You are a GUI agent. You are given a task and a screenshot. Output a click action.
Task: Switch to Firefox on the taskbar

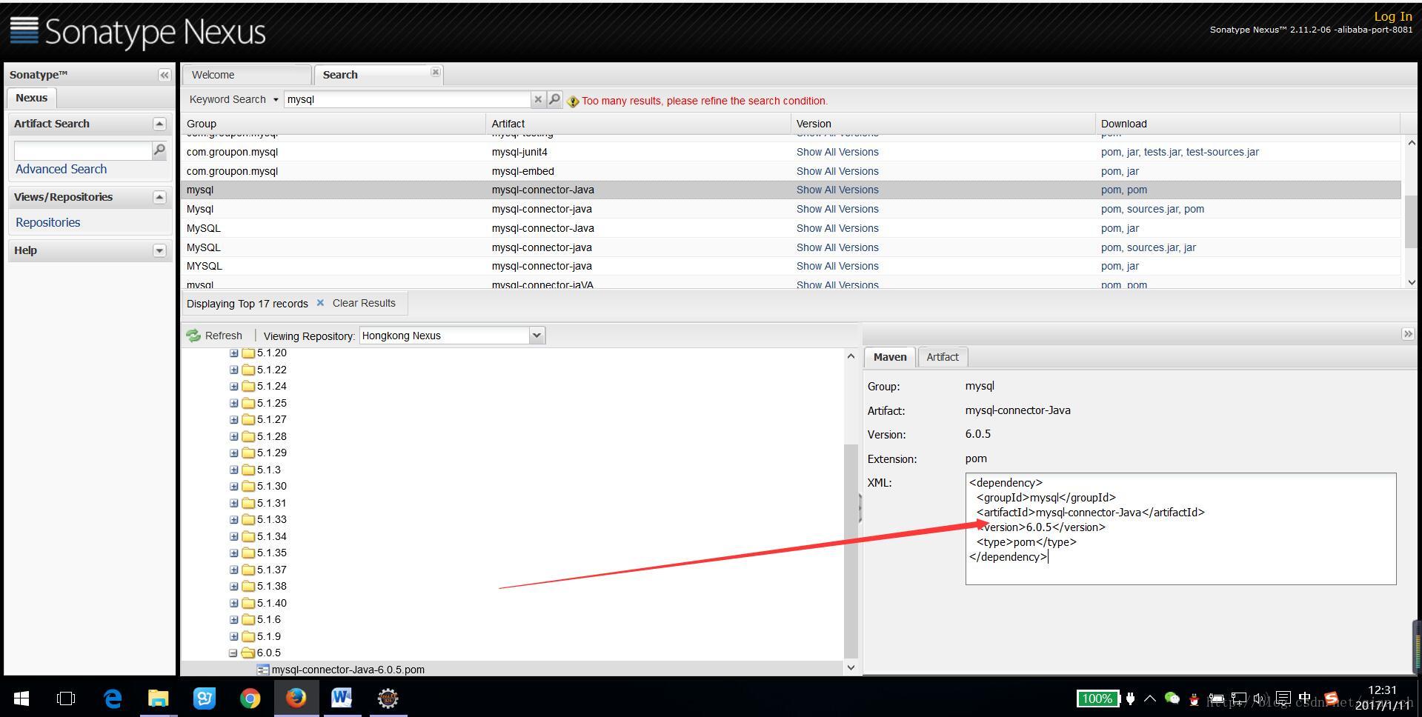click(x=296, y=698)
